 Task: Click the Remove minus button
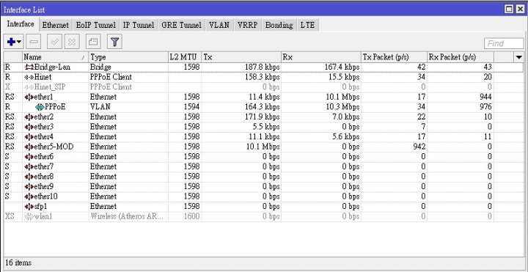coord(34,42)
